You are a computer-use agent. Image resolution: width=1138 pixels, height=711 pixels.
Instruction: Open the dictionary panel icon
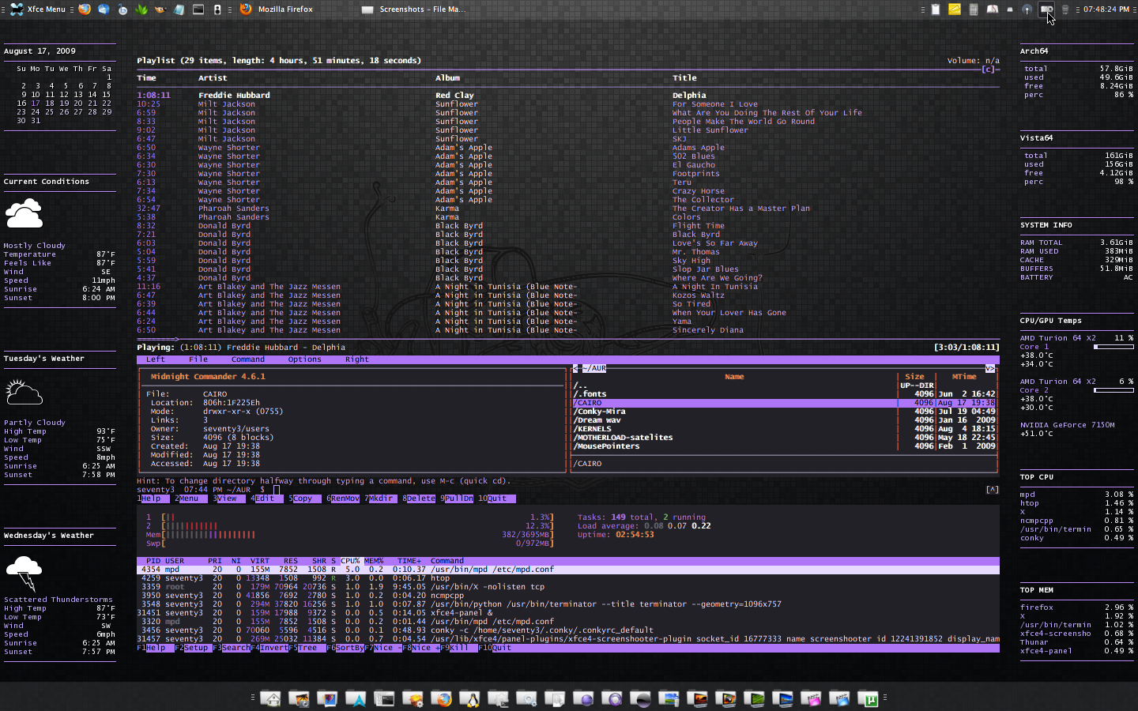coord(992,9)
